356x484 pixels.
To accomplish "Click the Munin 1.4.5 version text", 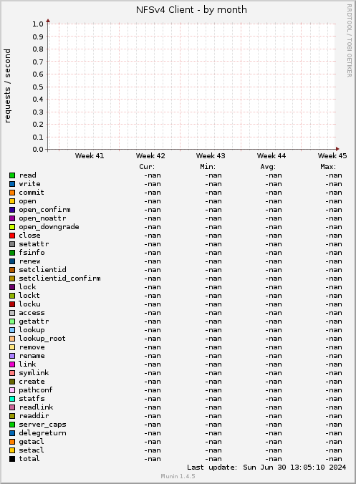I will pos(178,476).
